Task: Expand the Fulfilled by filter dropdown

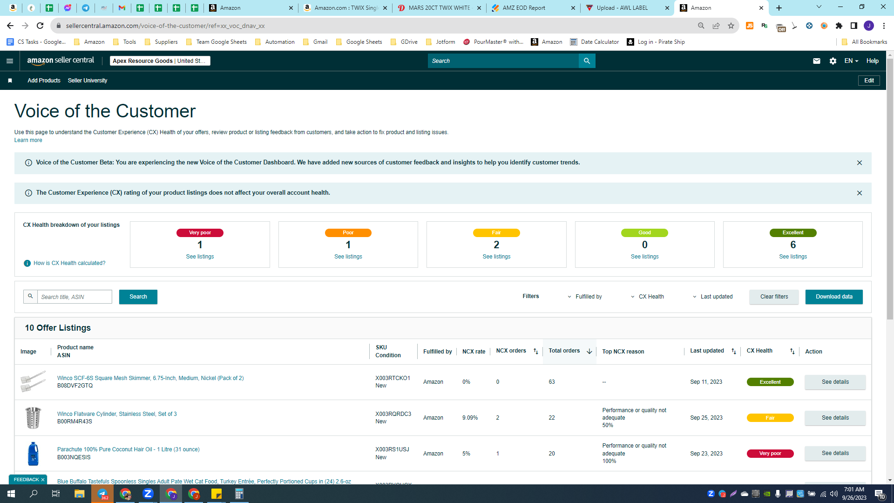Action: coord(584,297)
